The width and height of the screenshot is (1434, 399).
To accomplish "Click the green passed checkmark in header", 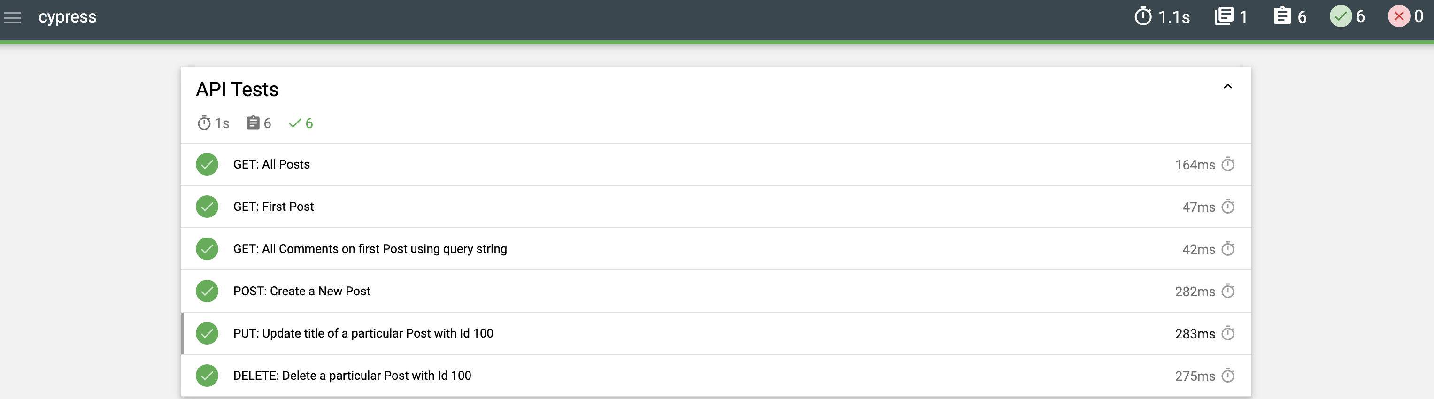I will coord(1341,16).
